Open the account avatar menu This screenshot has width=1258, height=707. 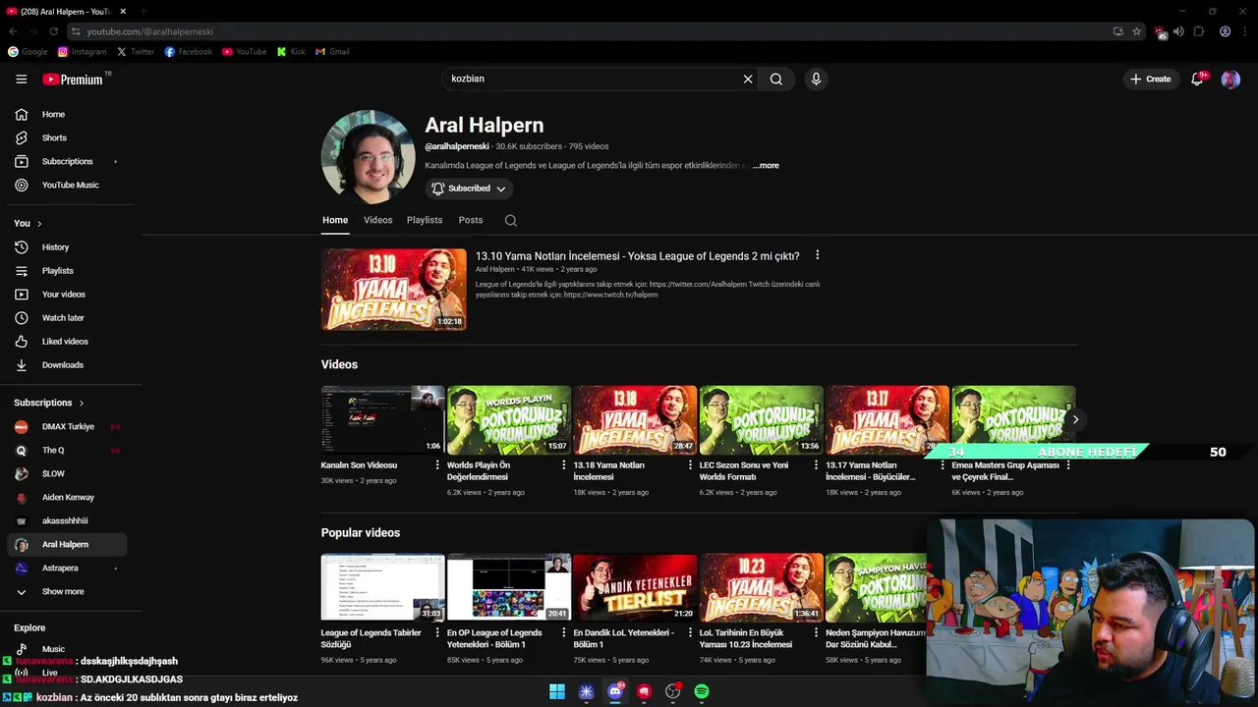pos(1230,80)
